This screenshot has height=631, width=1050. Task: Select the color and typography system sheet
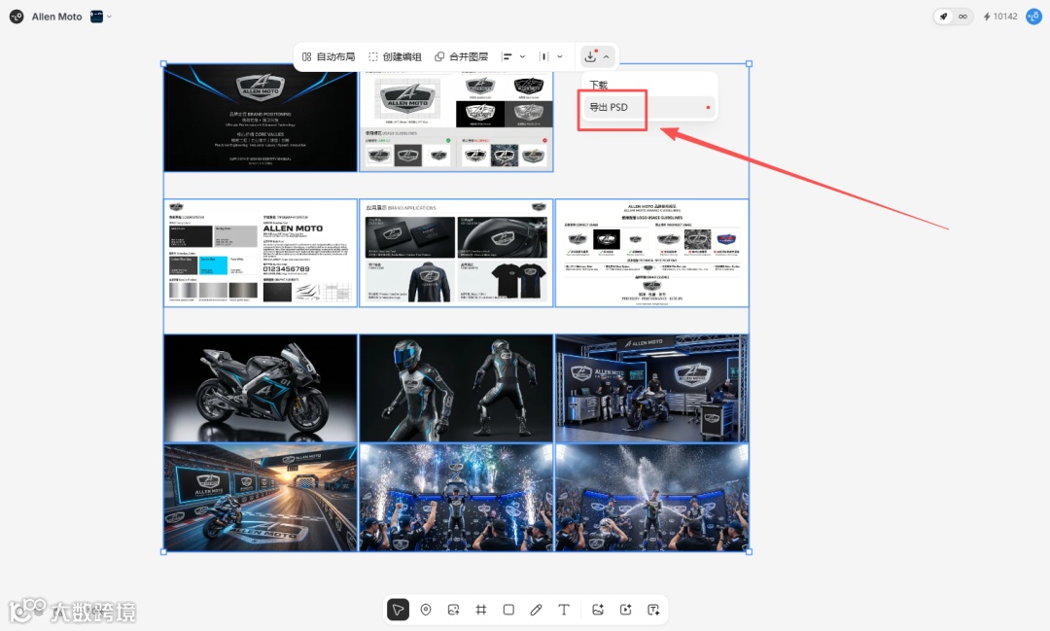[x=261, y=253]
